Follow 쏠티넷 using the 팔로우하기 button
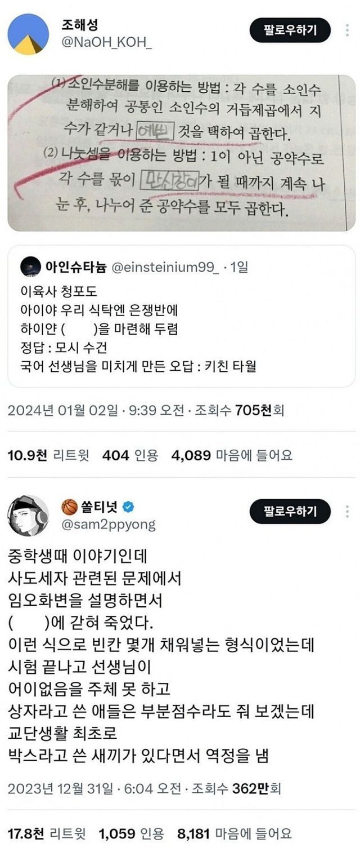The height and width of the screenshot is (848, 360). pos(290,511)
